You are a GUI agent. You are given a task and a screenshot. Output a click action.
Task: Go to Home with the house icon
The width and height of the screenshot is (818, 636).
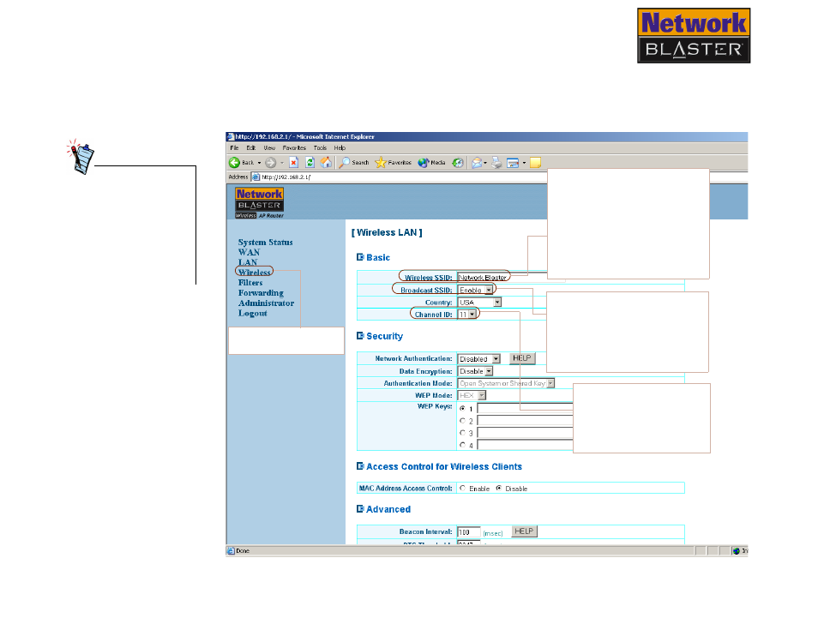(326, 163)
